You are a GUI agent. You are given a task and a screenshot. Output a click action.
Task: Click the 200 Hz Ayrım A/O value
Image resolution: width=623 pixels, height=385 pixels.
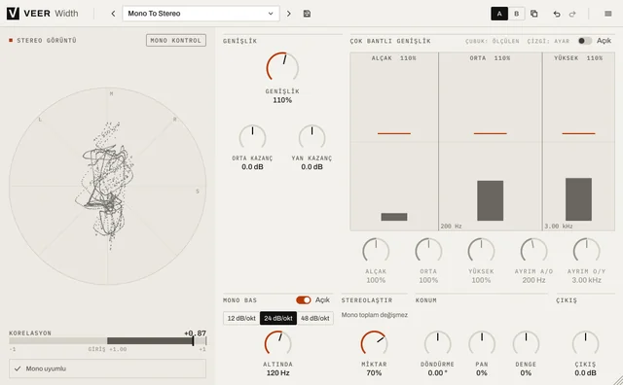(x=533, y=280)
